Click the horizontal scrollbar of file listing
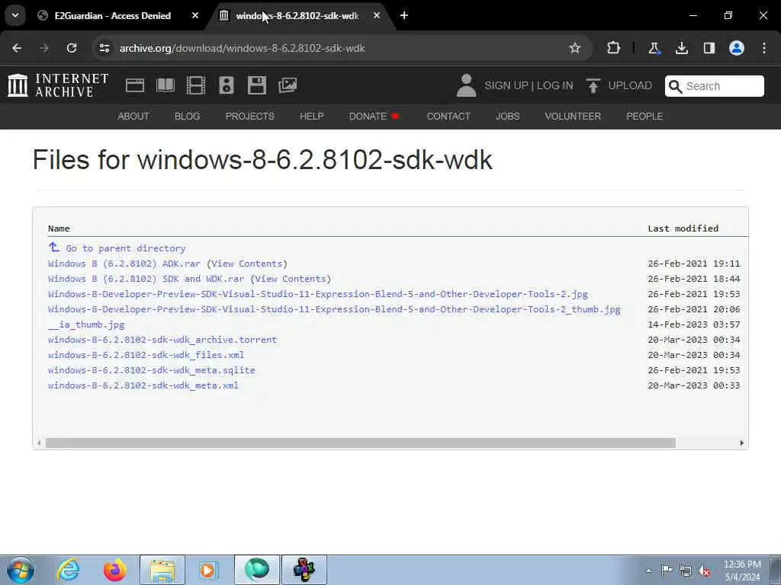Screen dimensions: 781x585 point(361,443)
